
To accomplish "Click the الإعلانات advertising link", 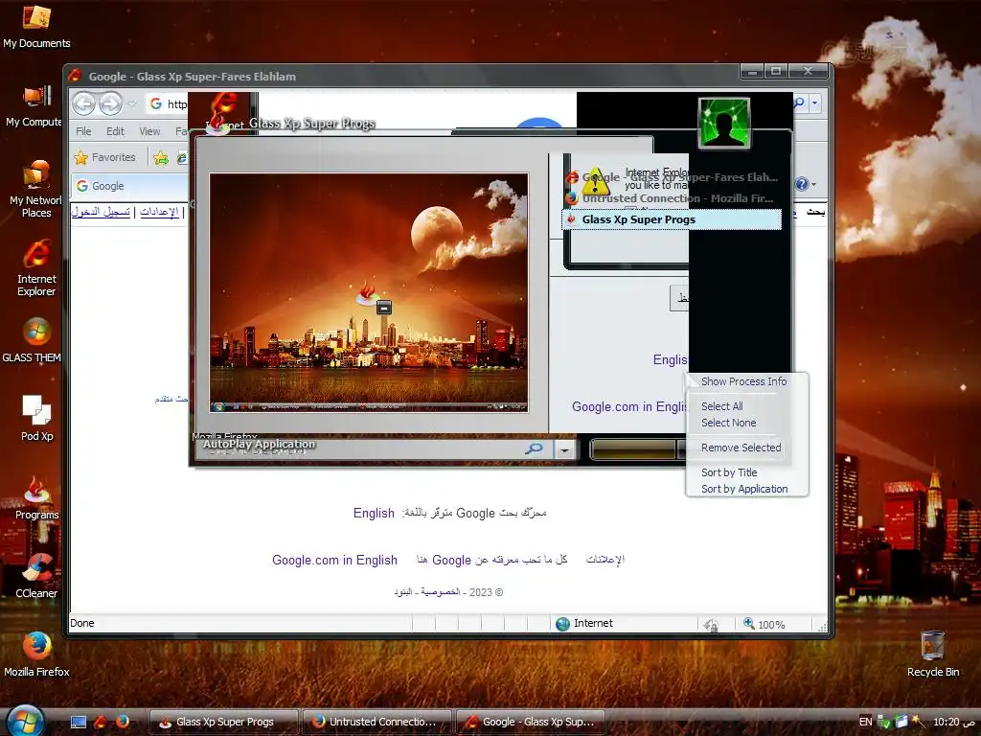I will point(605,560).
